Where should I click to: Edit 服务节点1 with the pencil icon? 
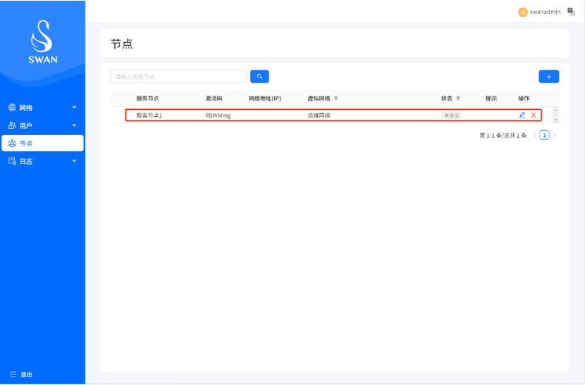click(522, 115)
